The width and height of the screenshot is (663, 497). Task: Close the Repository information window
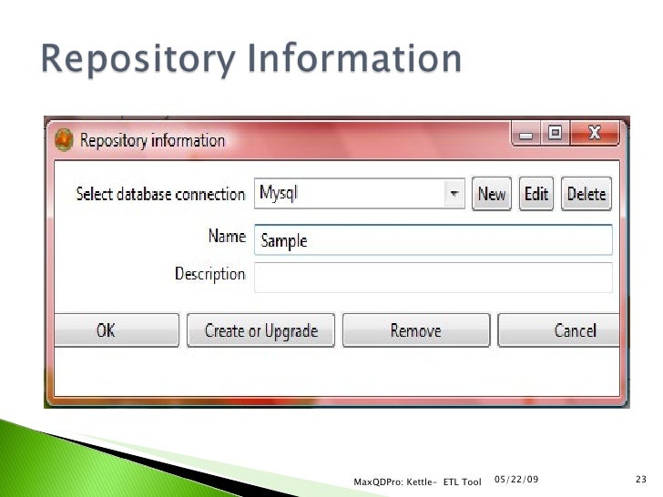(x=595, y=134)
